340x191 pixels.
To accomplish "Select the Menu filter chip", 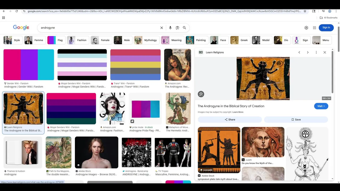I will click(322, 40).
